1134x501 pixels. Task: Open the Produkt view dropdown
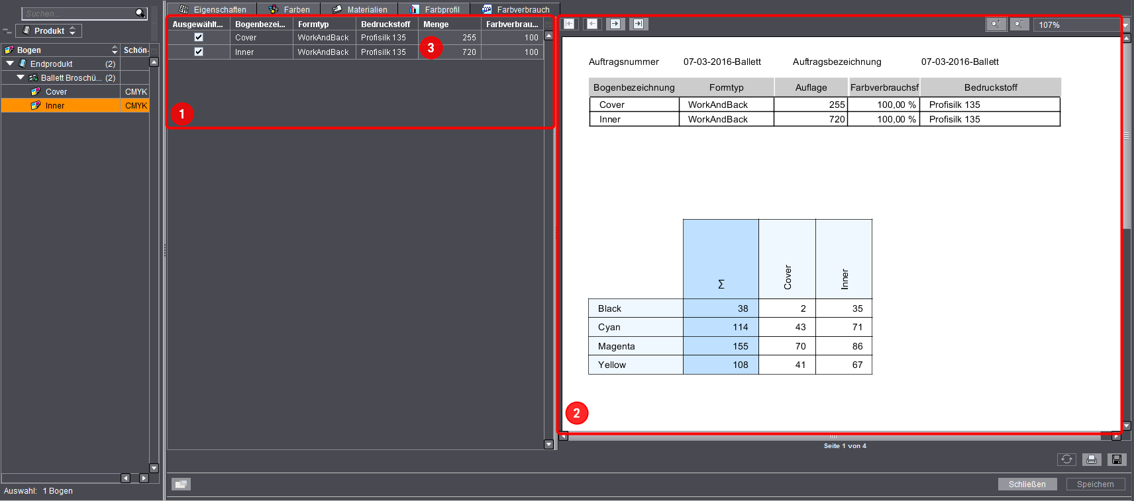point(49,30)
